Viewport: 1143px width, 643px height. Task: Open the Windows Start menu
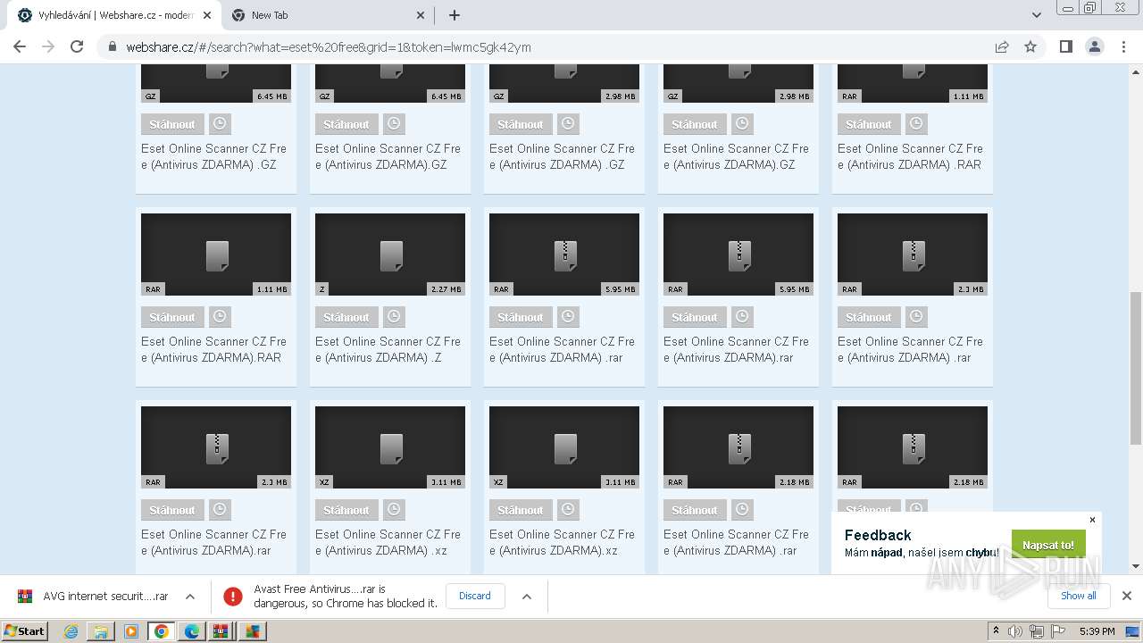24,630
